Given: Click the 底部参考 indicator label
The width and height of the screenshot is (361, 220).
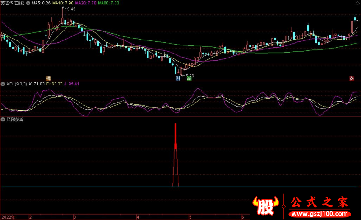Looking at the screenshot, I should pyautogui.click(x=15, y=119).
